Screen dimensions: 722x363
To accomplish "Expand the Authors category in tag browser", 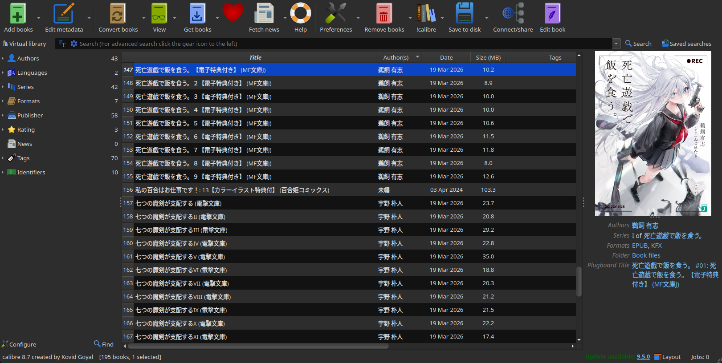I will (3, 58).
